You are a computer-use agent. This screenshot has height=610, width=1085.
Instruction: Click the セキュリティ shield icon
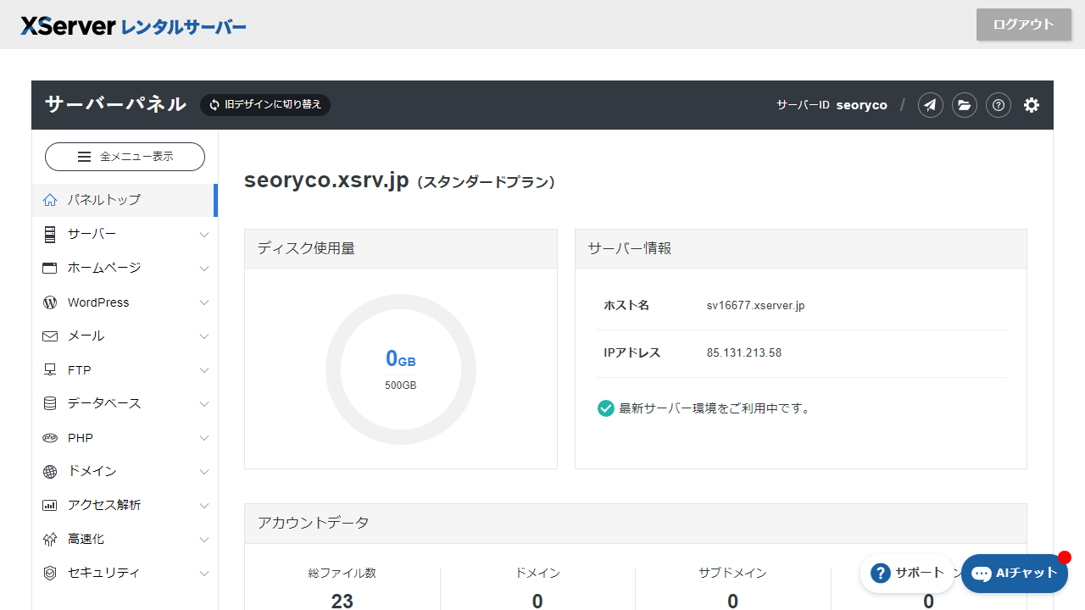pos(49,573)
